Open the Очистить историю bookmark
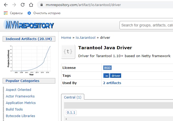 tap(47, 13)
